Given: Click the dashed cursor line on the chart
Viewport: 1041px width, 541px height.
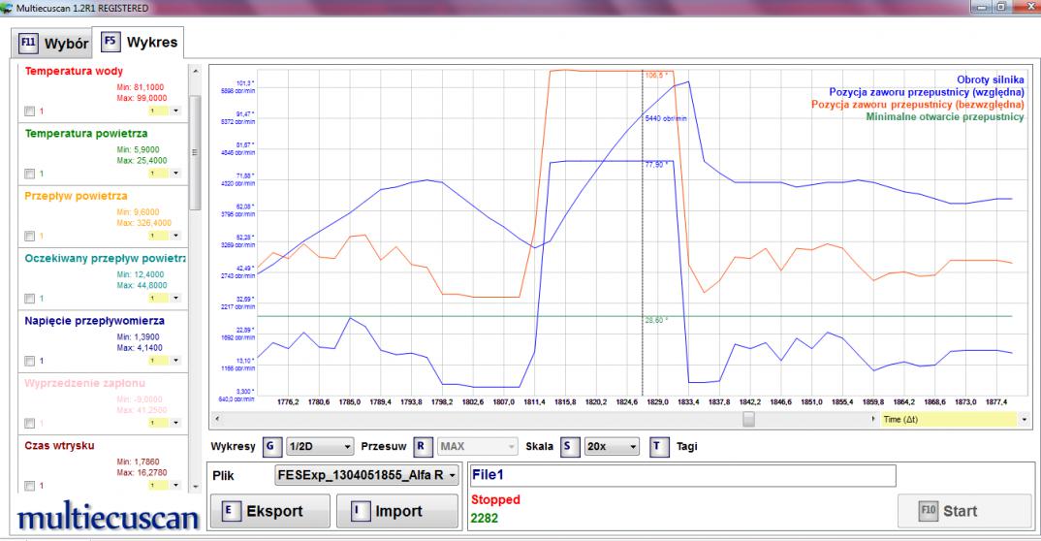Looking at the screenshot, I should tap(643, 233).
